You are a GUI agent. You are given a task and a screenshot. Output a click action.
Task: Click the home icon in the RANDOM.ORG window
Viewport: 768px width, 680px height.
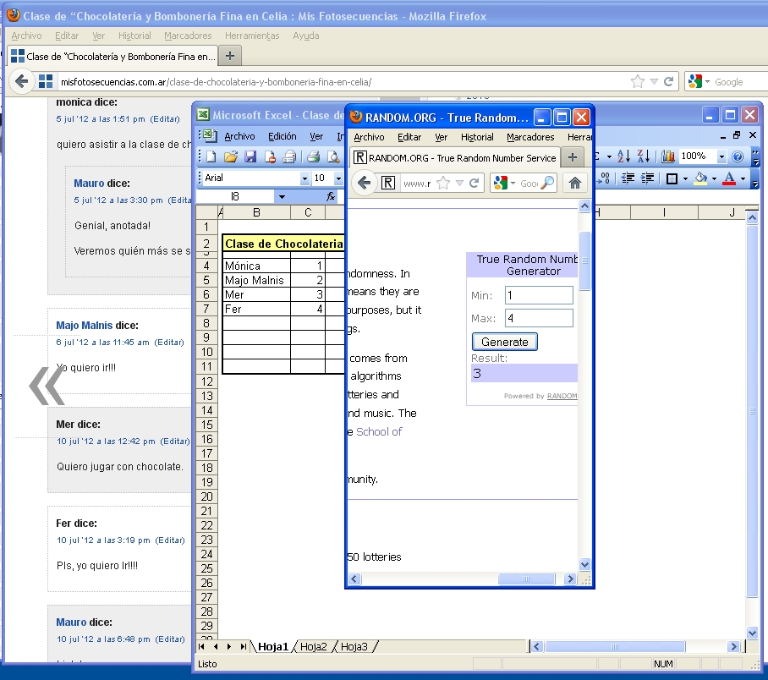(575, 183)
